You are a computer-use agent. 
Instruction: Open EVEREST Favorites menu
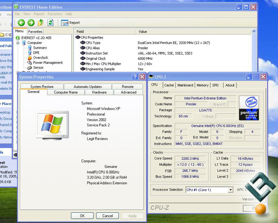(55, 14)
